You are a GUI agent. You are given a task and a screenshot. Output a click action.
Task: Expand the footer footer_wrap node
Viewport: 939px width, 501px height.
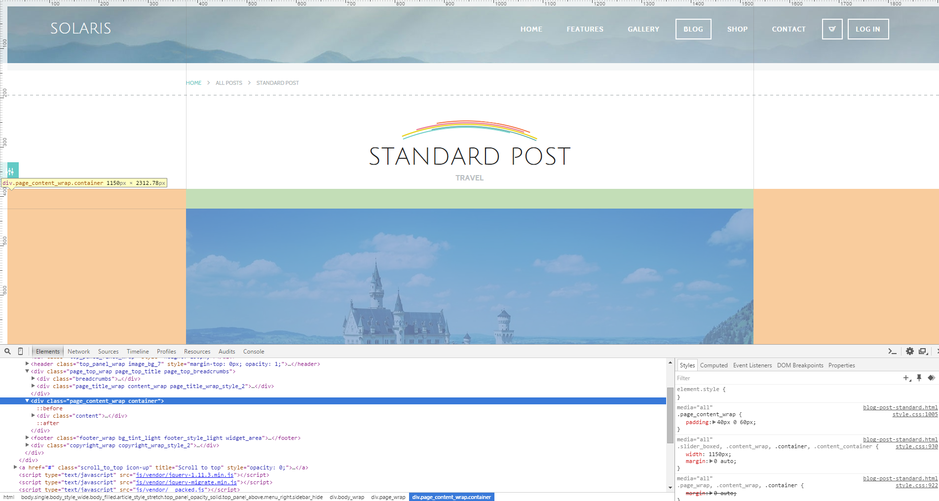click(27, 438)
